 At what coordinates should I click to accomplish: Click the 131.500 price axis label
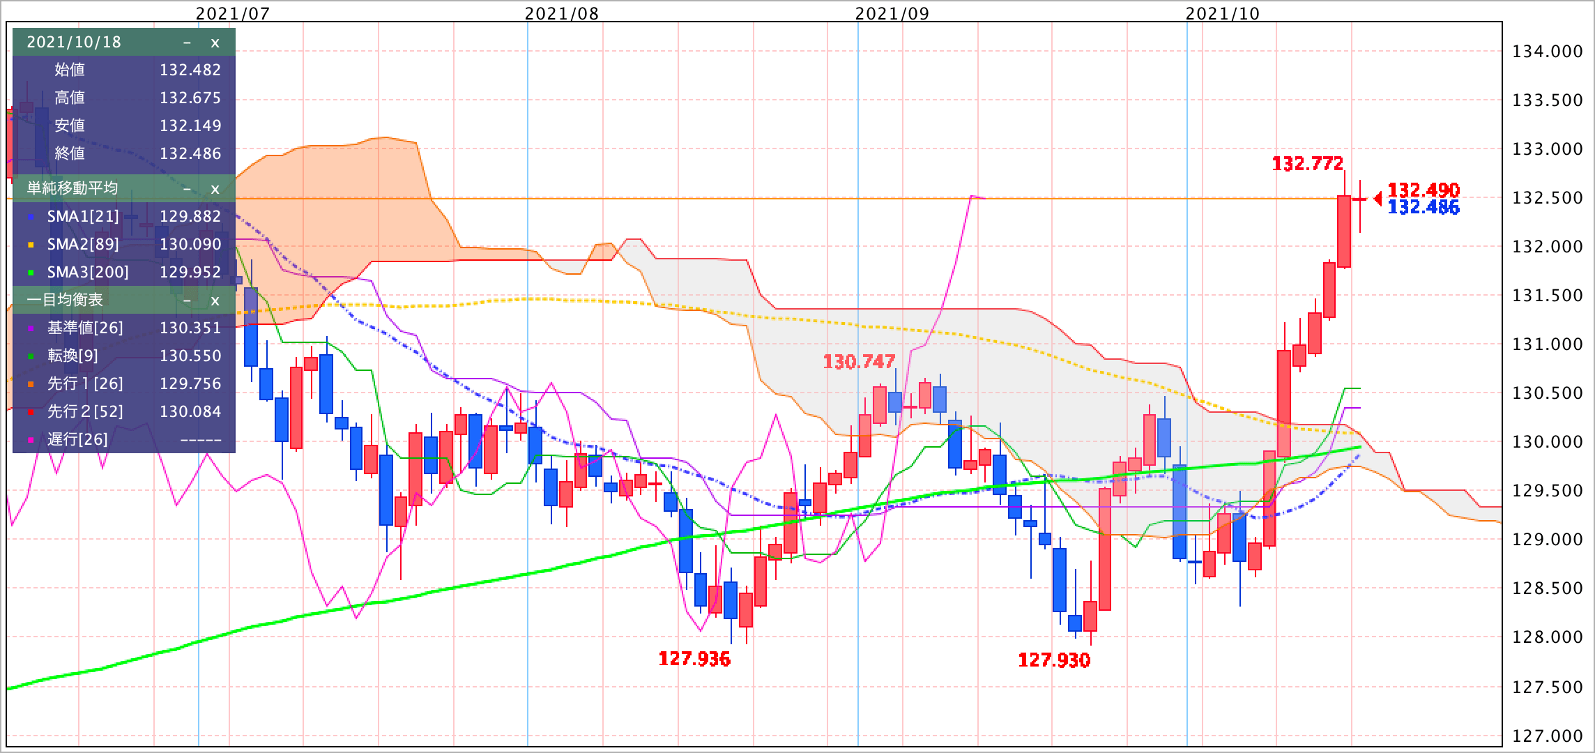pos(1548,296)
